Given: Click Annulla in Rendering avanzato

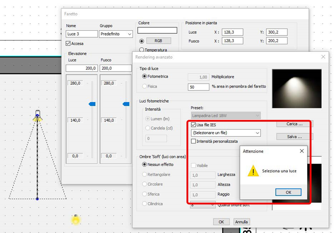Looking at the screenshot, I should coord(241,222).
